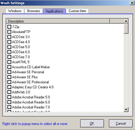Viewport: 135px width, 130px height.
Task: Tick Ad-Aware SE Personal checkbox
Action: [9, 72]
